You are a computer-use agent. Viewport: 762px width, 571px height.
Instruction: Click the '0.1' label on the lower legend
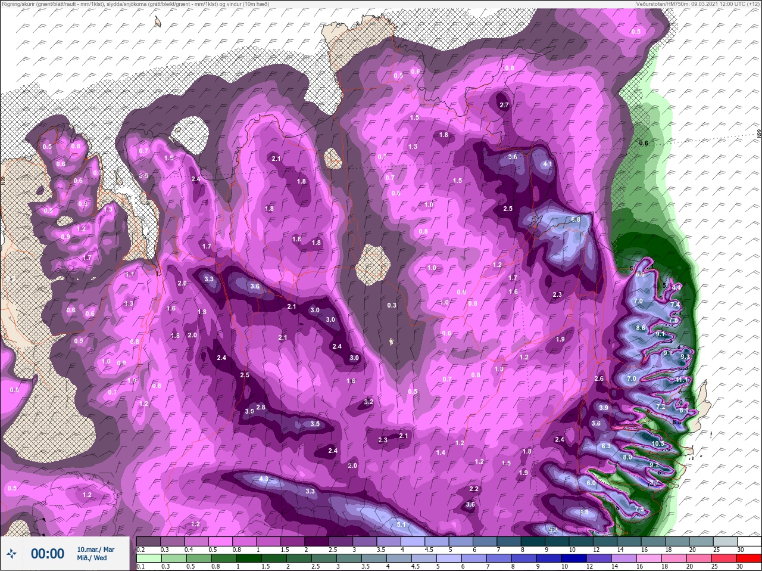[140, 566]
